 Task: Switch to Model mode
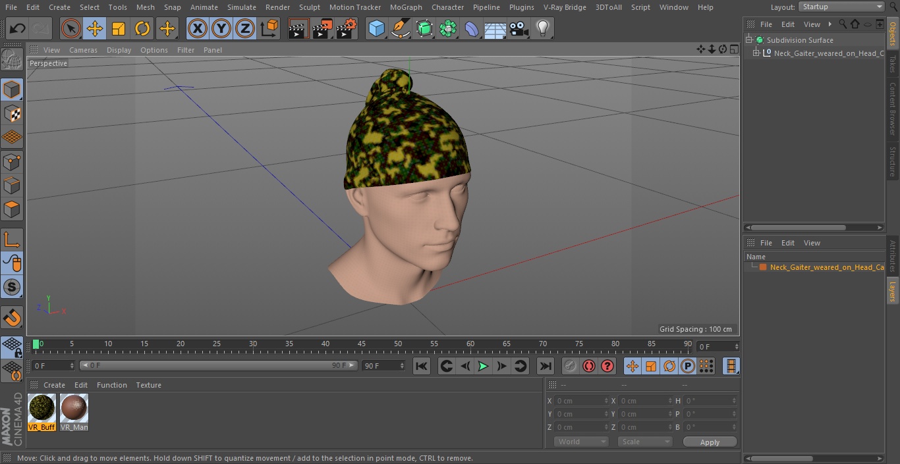coord(12,90)
